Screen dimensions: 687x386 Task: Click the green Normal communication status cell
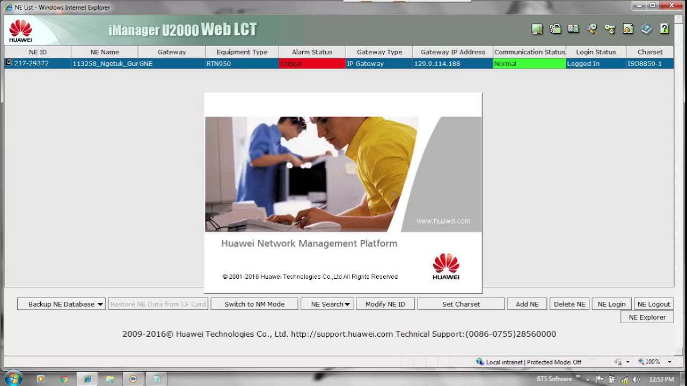pos(529,63)
